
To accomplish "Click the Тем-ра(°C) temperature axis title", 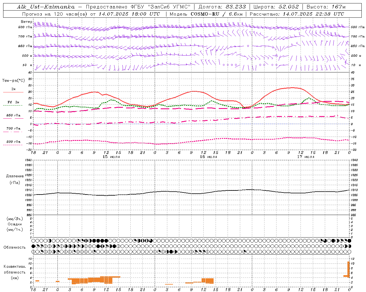I will pyautogui.click(x=13, y=81).
